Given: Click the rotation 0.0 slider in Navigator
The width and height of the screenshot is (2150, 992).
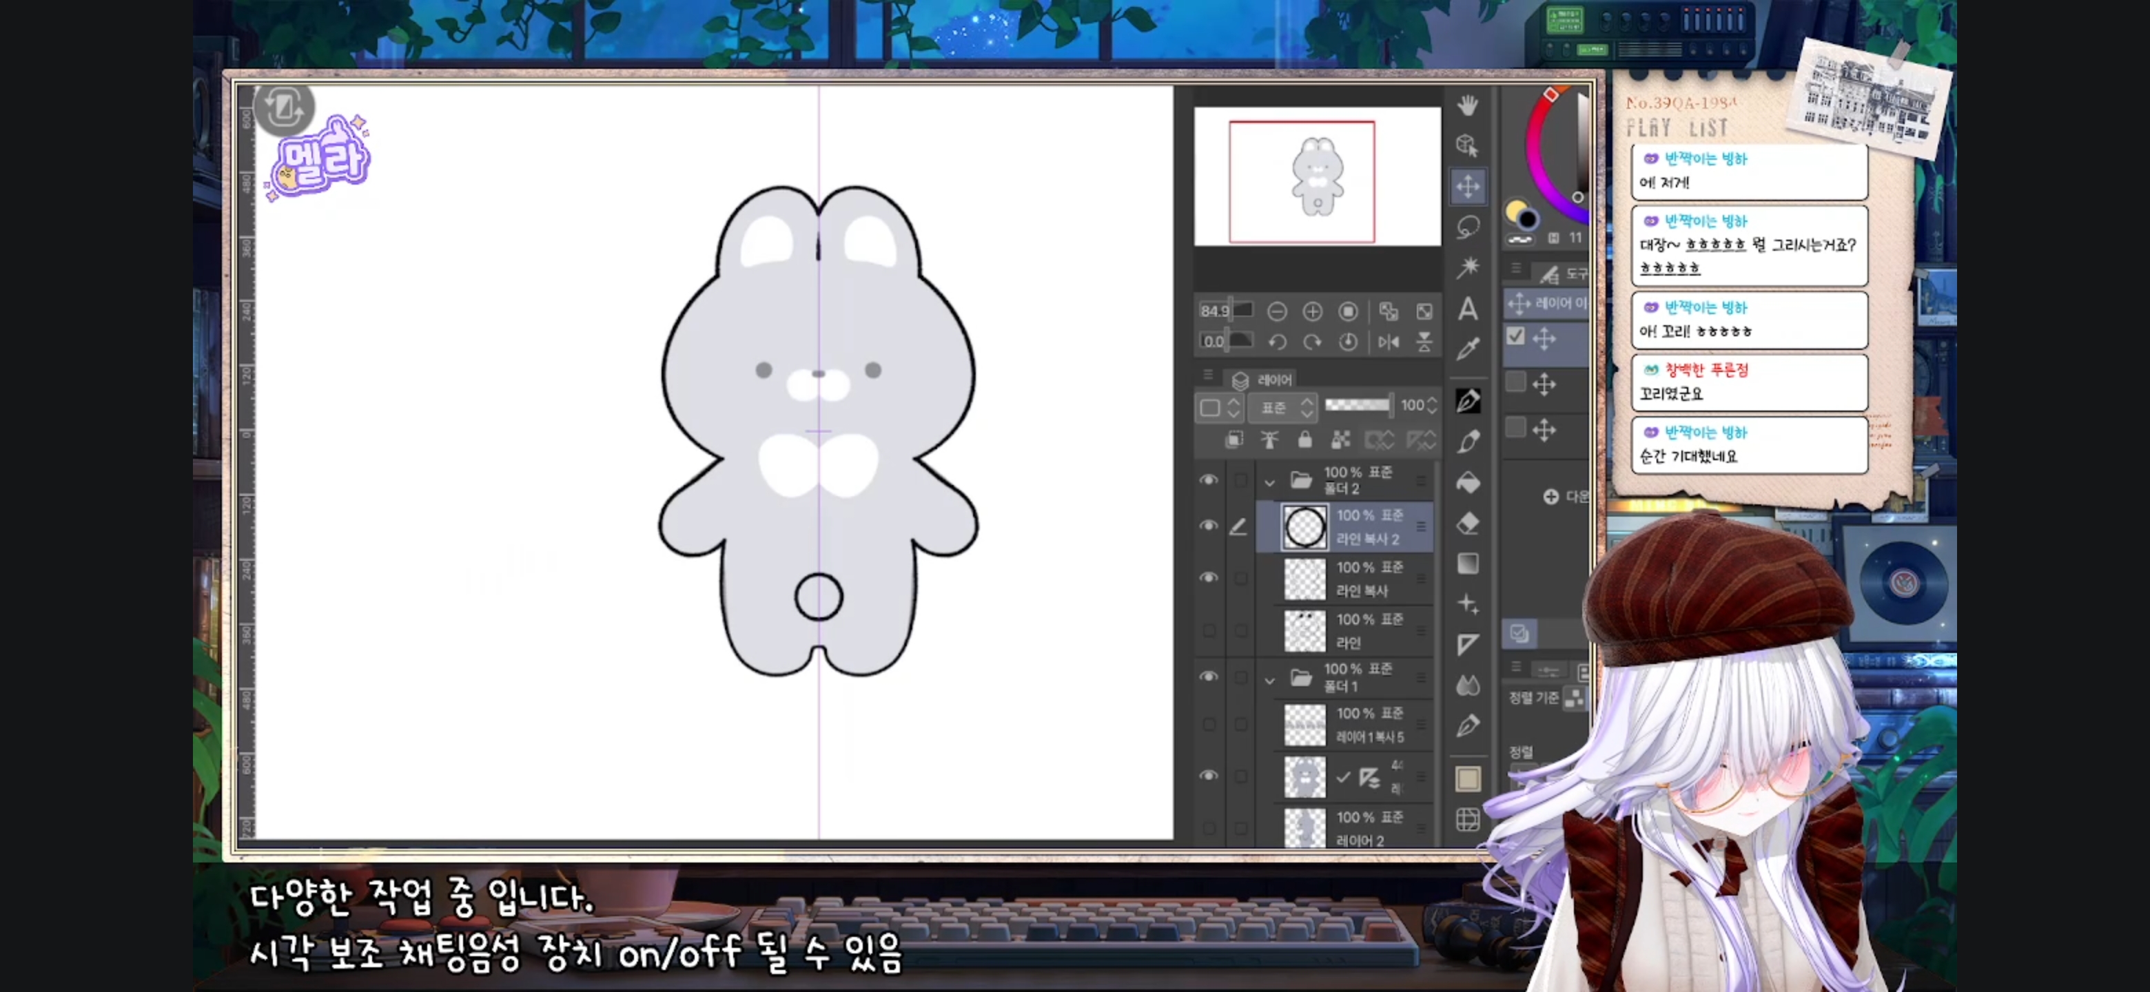Looking at the screenshot, I should pos(1226,340).
